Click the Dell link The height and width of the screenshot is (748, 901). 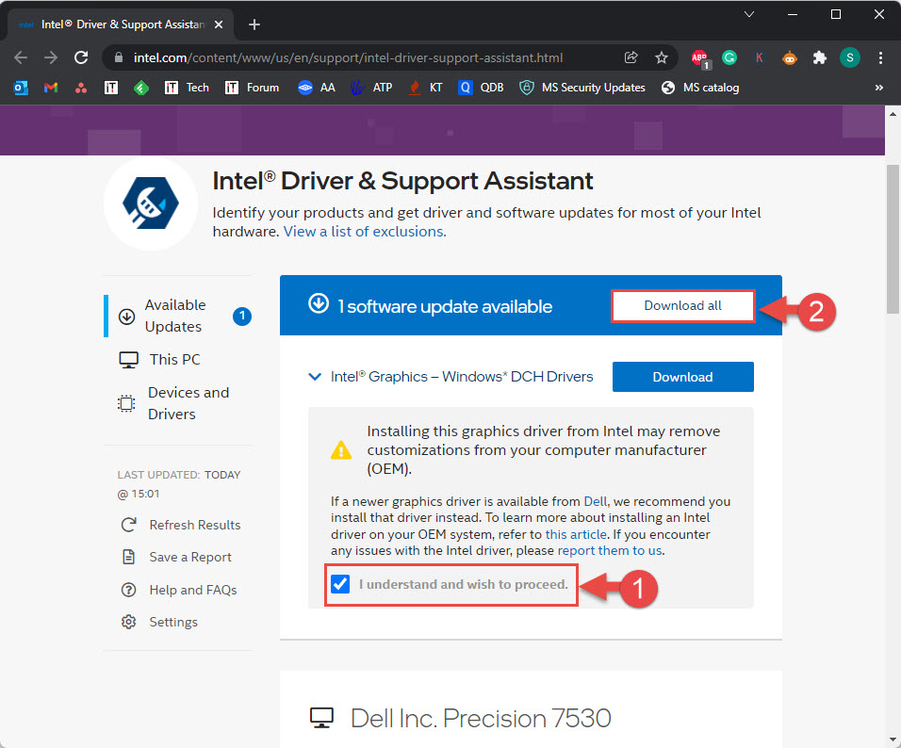tap(595, 501)
